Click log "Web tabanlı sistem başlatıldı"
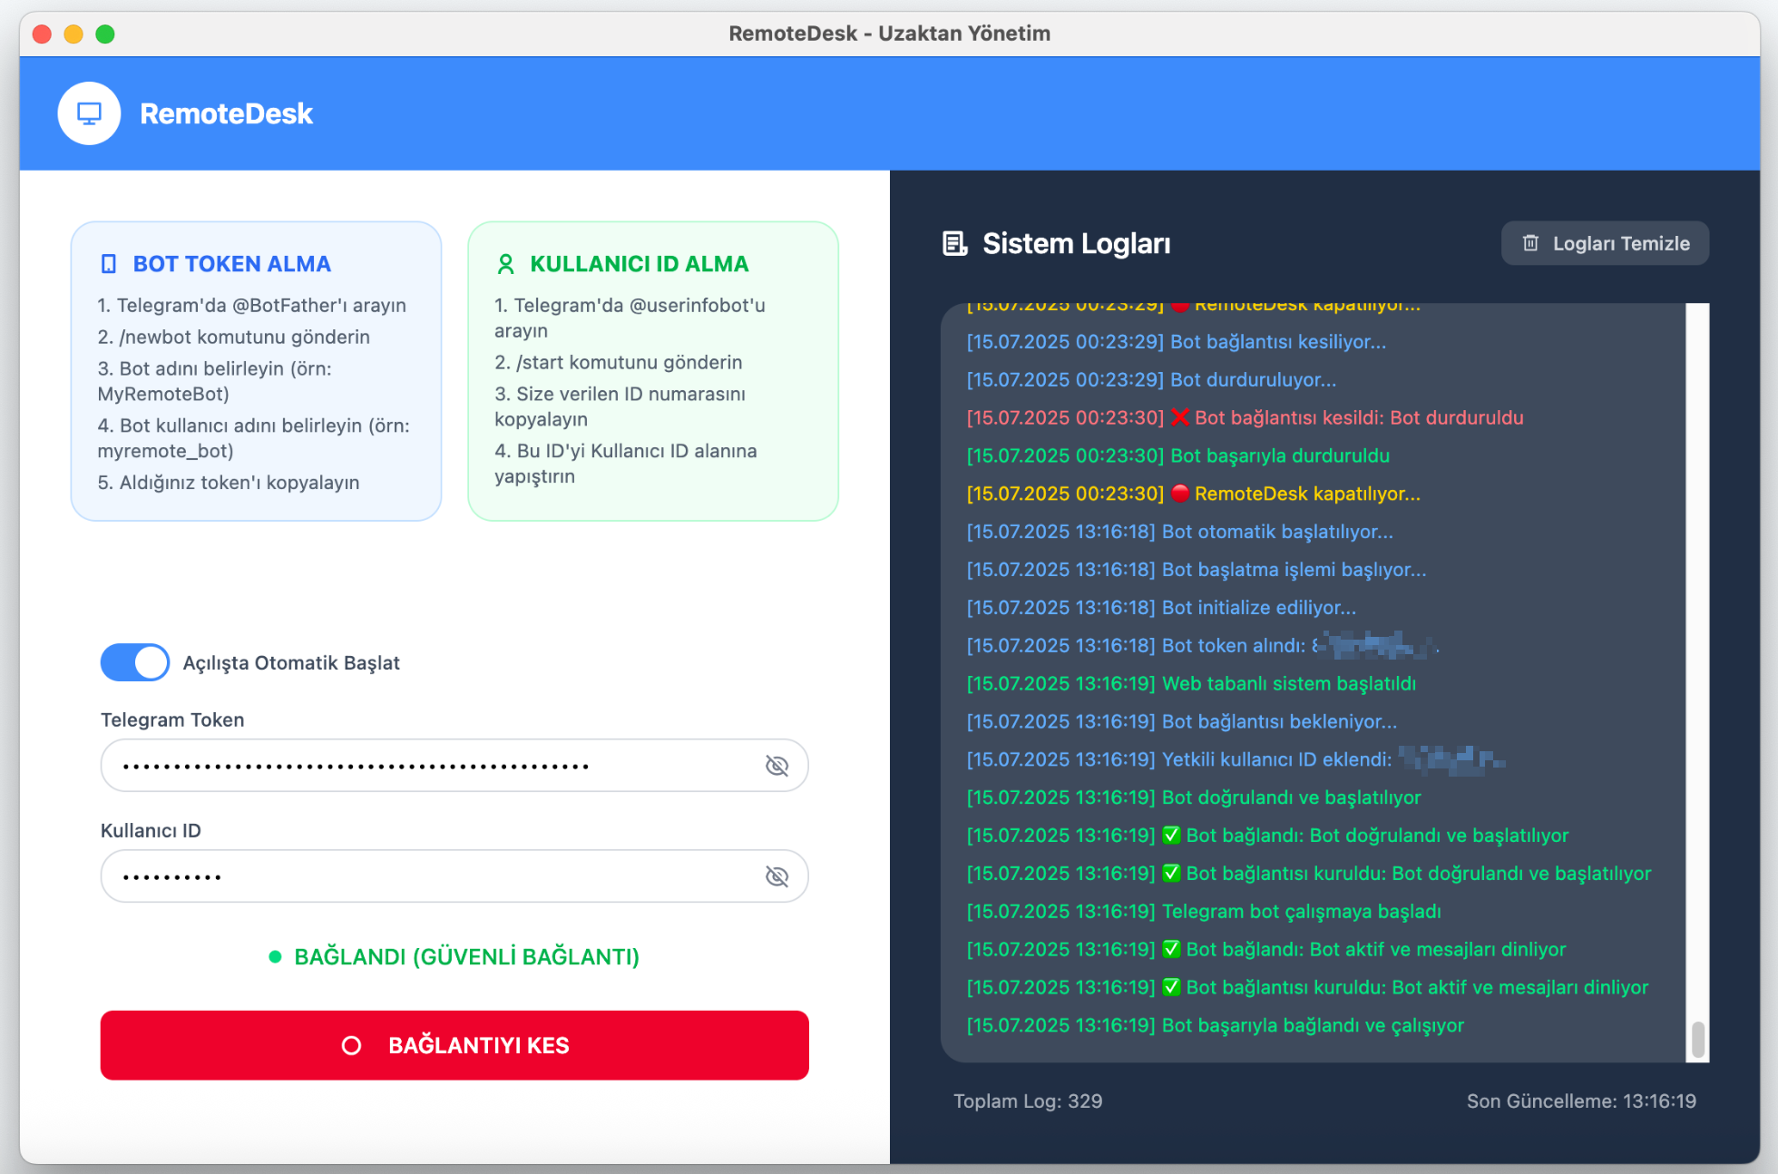 pos(1191,684)
